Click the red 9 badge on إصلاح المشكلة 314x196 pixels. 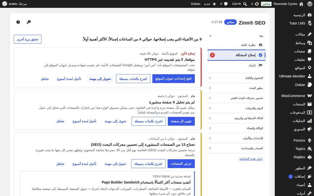(212, 55)
